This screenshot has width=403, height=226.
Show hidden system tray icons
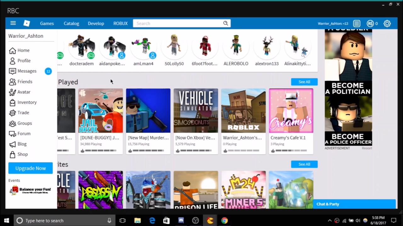[x=330, y=221]
